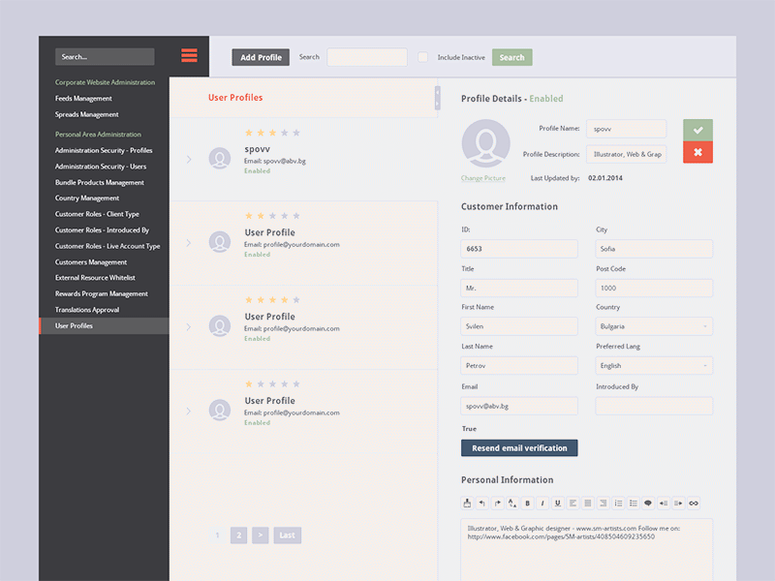This screenshot has height=581, width=775.
Task: Discard profile changes with red X button
Action: click(x=697, y=153)
